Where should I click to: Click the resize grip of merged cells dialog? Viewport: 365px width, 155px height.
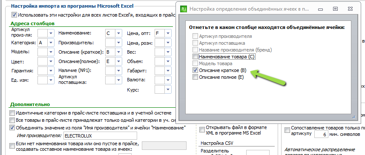[x=354, y=117]
